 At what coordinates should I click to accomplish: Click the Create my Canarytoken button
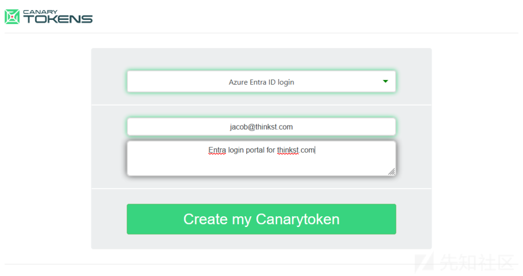pos(261,219)
